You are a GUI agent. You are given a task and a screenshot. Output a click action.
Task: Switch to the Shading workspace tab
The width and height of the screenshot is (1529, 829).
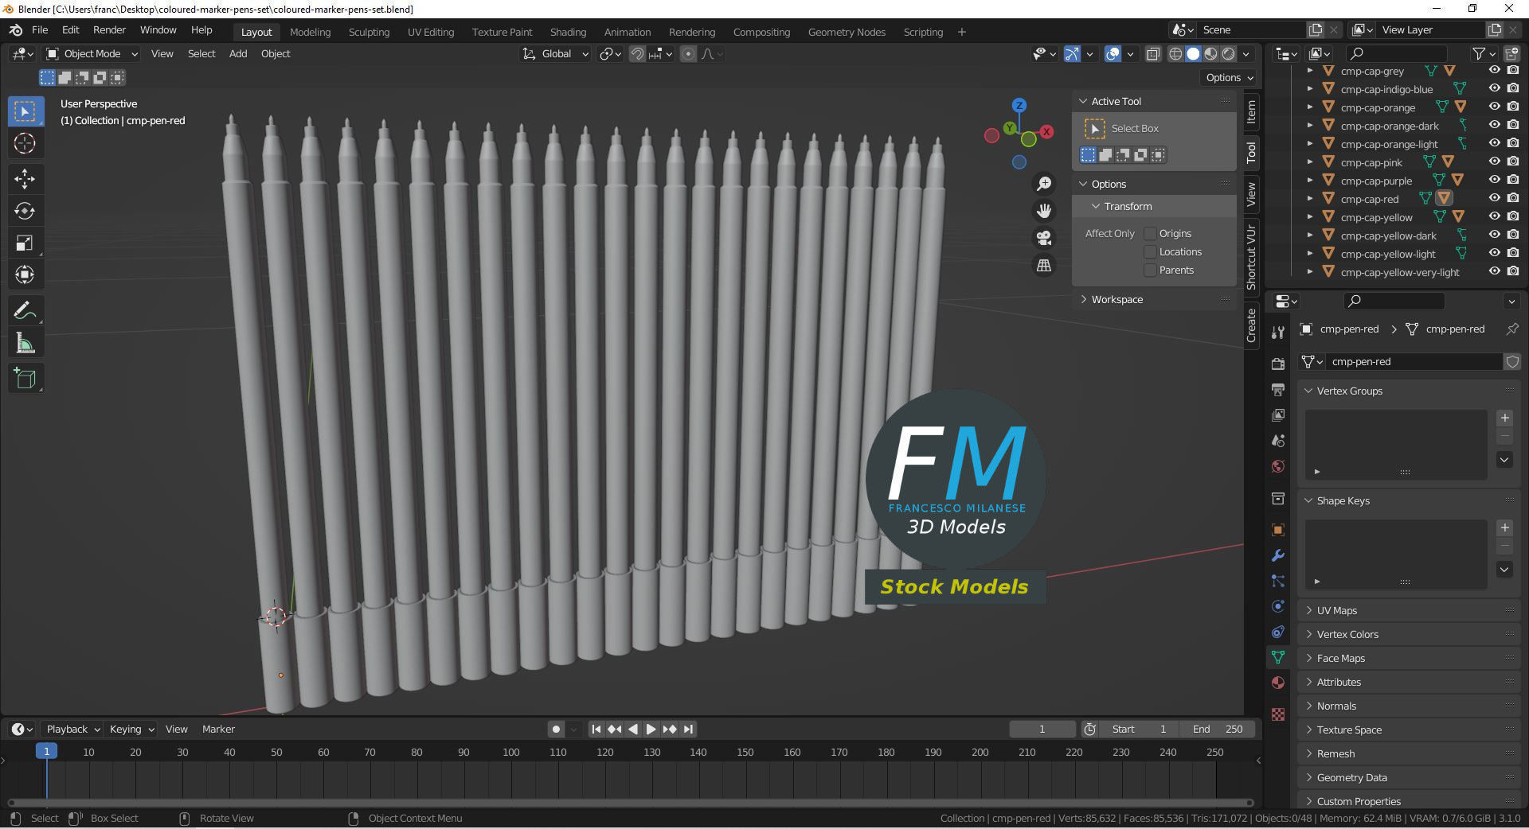pyautogui.click(x=568, y=32)
